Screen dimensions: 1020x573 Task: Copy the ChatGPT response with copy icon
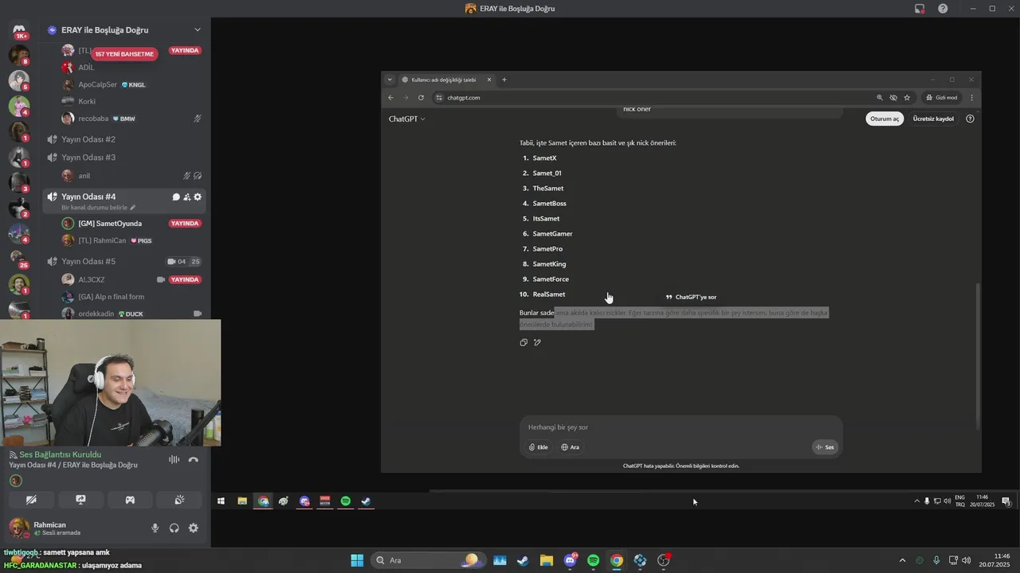coord(524,343)
